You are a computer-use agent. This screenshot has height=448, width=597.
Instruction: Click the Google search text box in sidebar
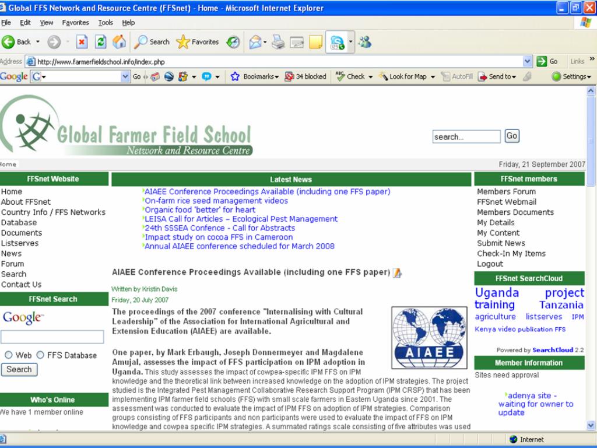tap(52, 337)
